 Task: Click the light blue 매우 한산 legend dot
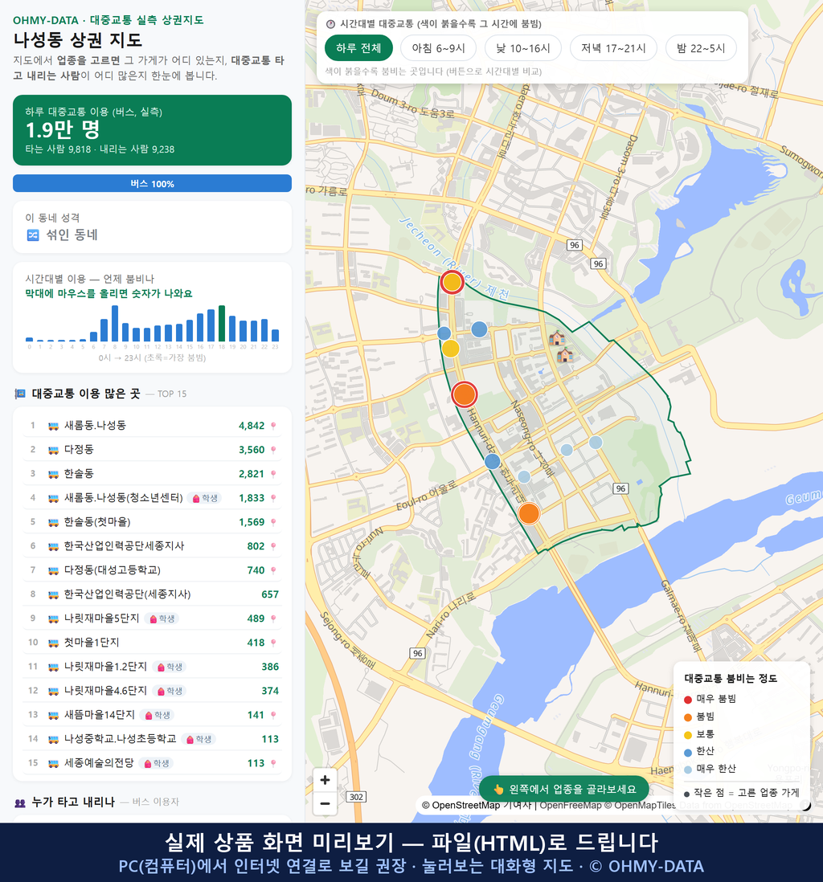tap(687, 770)
